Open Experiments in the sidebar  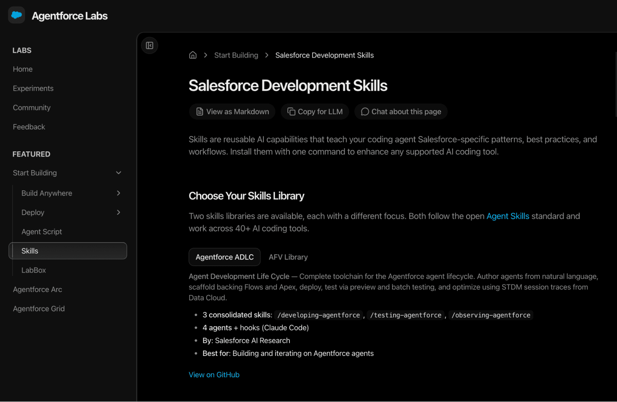coord(33,88)
